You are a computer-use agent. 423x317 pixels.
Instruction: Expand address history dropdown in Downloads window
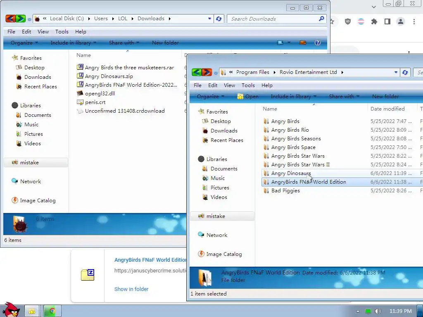point(209,19)
